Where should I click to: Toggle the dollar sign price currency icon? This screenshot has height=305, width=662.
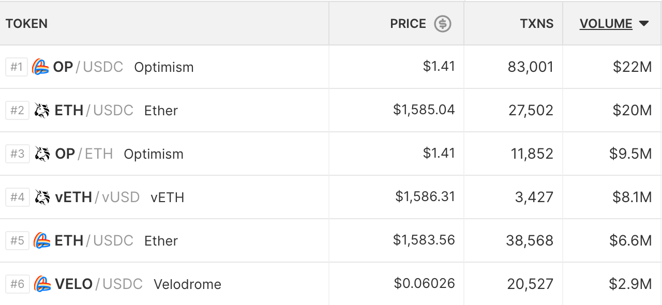pos(443,24)
